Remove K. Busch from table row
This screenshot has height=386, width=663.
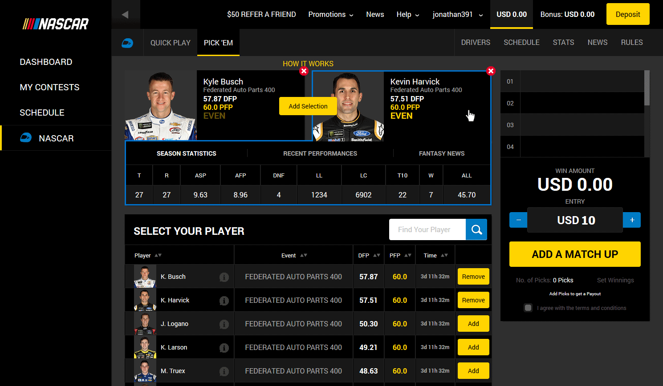tap(473, 277)
